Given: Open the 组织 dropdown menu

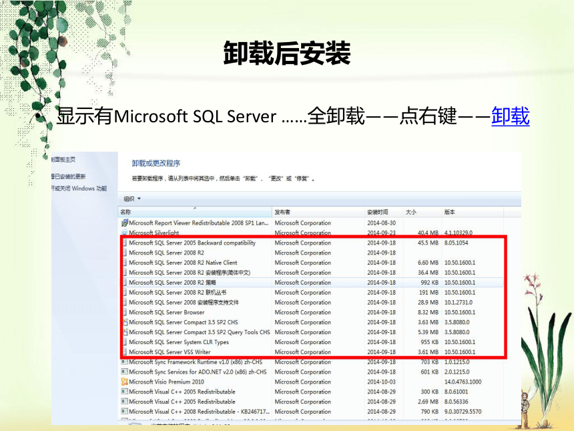Looking at the screenshot, I should (x=132, y=198).
